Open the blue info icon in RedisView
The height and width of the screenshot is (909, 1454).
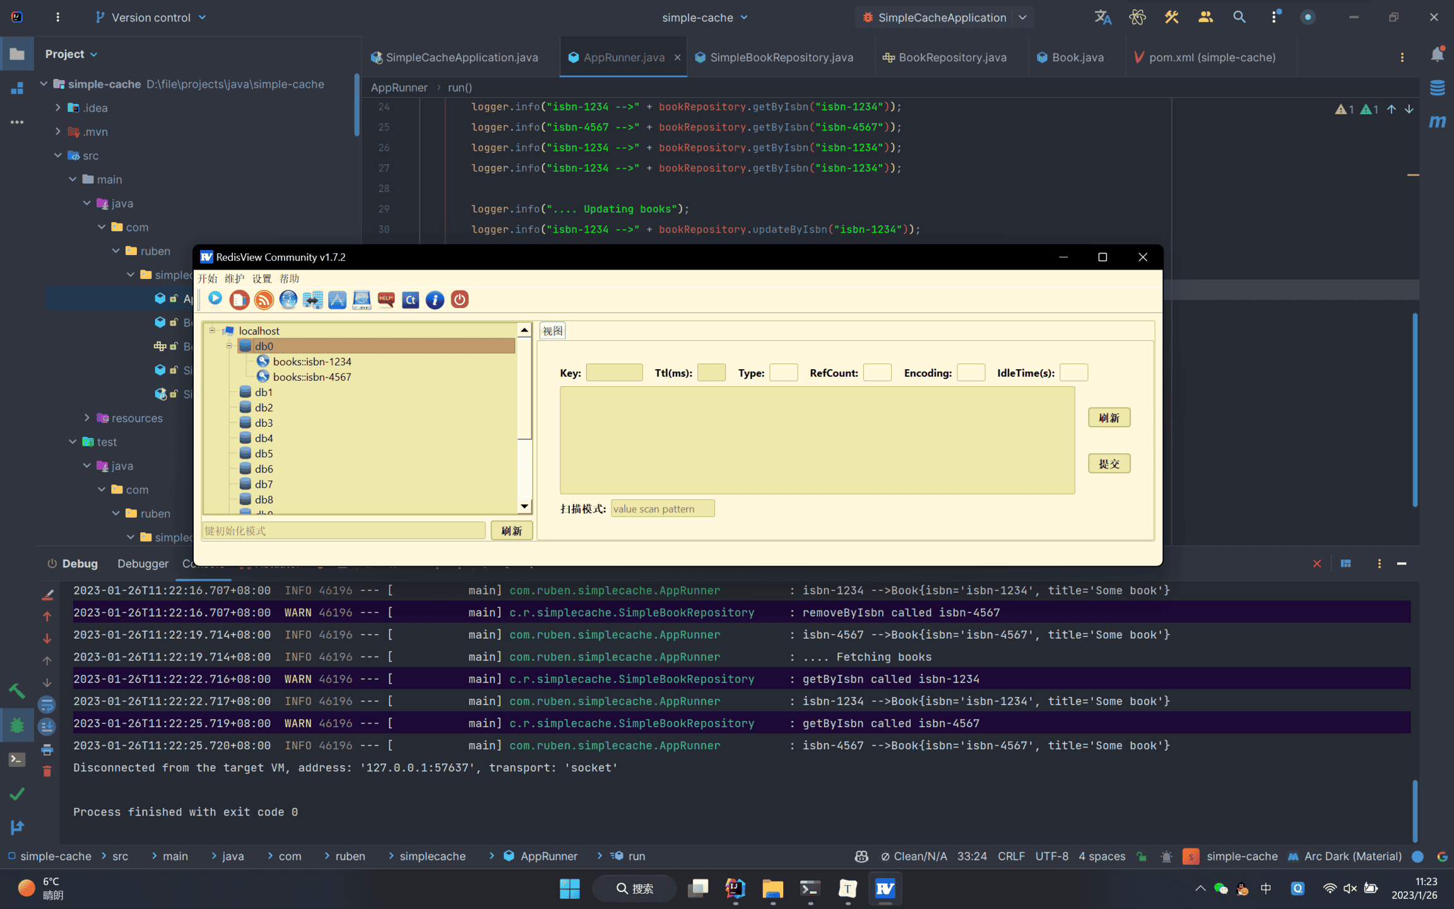435,300
